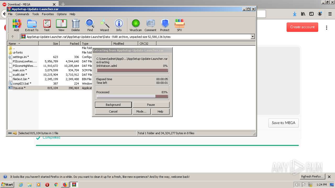Pause the extraction
335x188 pixels.
point(151,105)
